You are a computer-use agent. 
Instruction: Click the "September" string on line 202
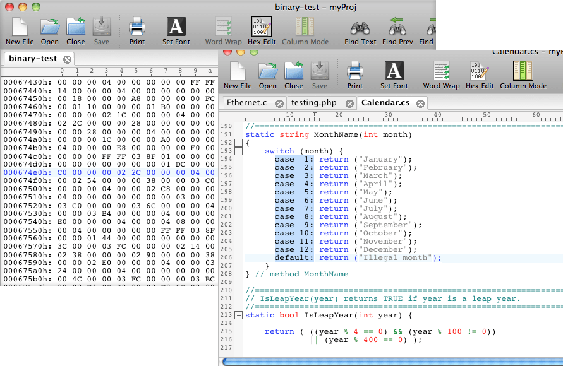click(385, 225)
